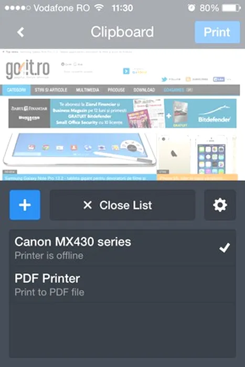Tap the go4it.ro logo in preview

(x=28, y=69)
